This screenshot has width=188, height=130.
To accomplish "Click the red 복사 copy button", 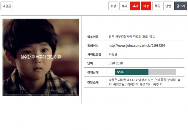I will 135,6.
